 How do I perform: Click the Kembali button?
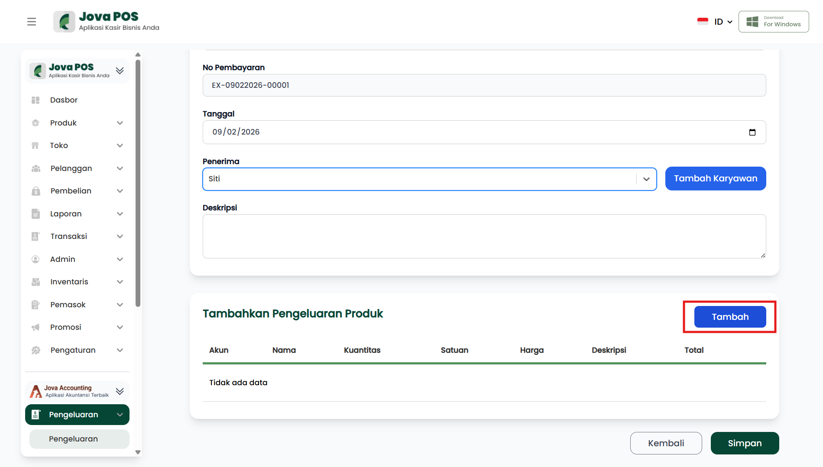coord(666,443)
